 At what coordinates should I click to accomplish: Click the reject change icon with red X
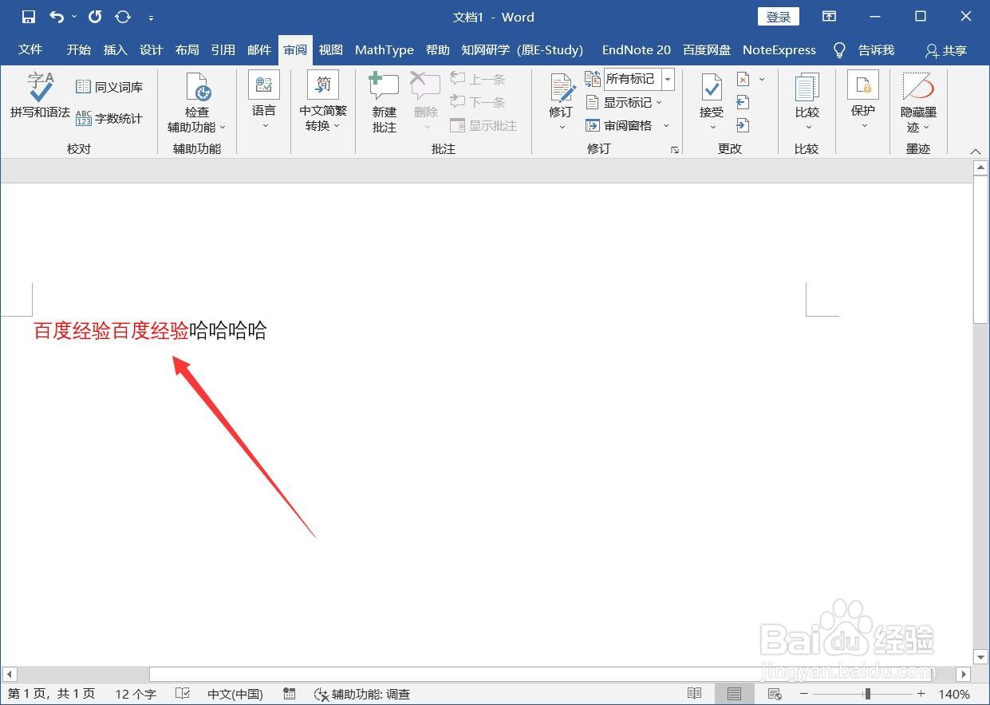pyautogui.click(x=743, y=79)
